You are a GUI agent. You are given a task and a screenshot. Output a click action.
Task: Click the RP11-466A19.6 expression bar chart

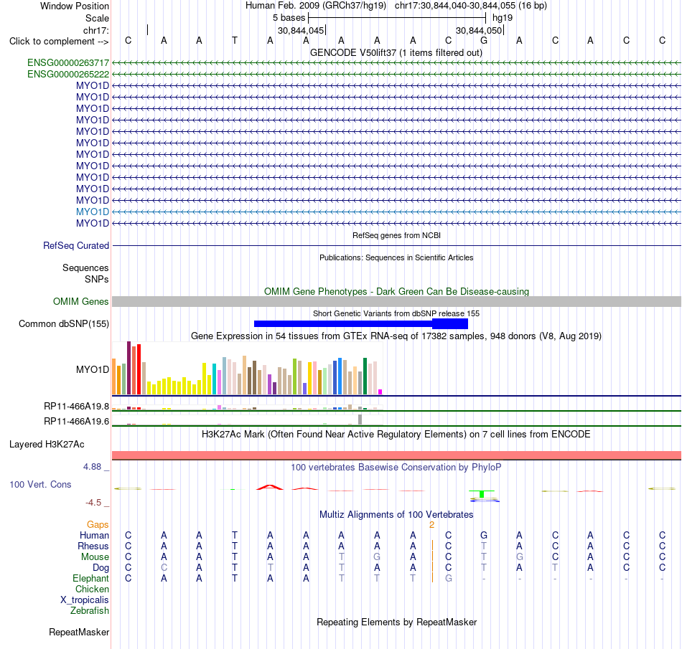pos(248,420)
